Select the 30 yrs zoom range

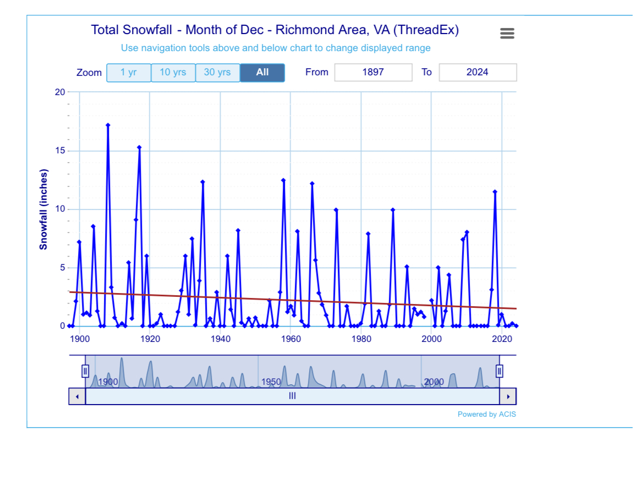(x=217, y=73)
